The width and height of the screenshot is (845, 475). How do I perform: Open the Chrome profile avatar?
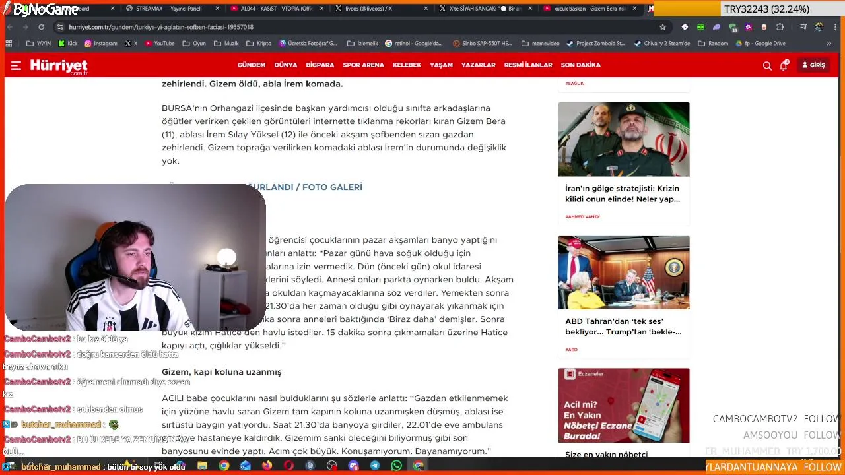(819, 27)
